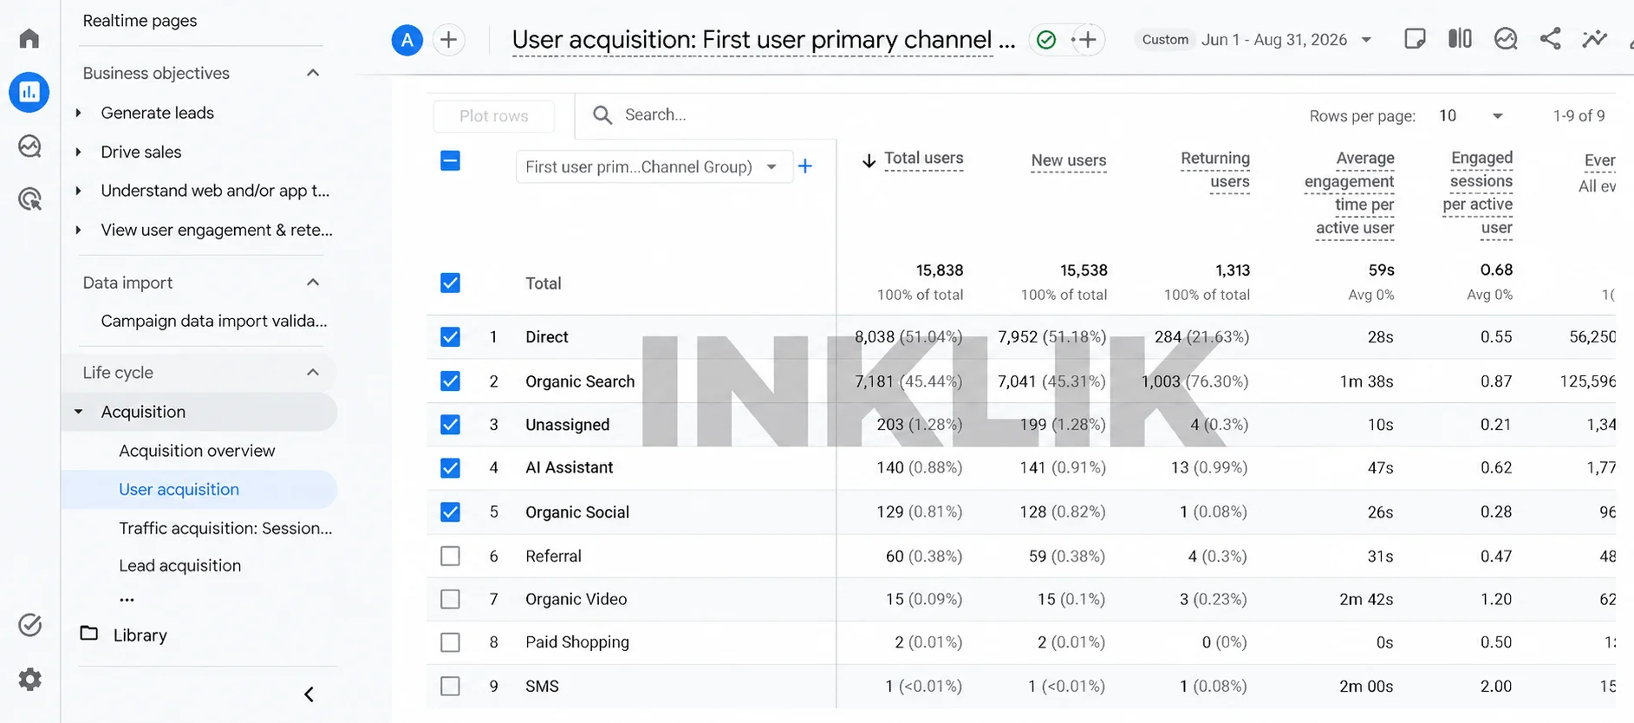This screenshot has width=1634, height=723.
Task: Sort by the Total users column
Action: click(923, 159)
